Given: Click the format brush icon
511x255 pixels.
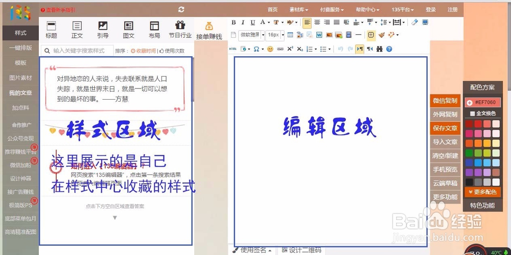Looking at the screenshot, I should pos(382,35).
